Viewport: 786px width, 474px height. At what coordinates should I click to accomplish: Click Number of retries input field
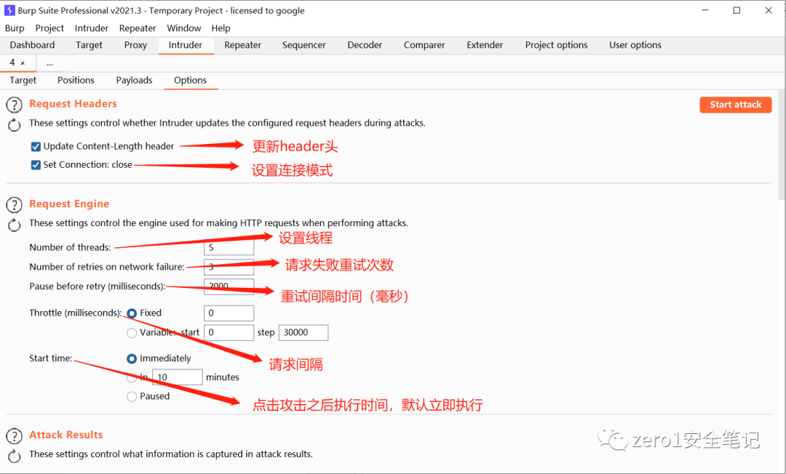pos(229,267)
